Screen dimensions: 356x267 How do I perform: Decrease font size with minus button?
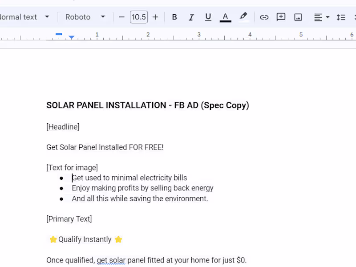pos(121,17)
